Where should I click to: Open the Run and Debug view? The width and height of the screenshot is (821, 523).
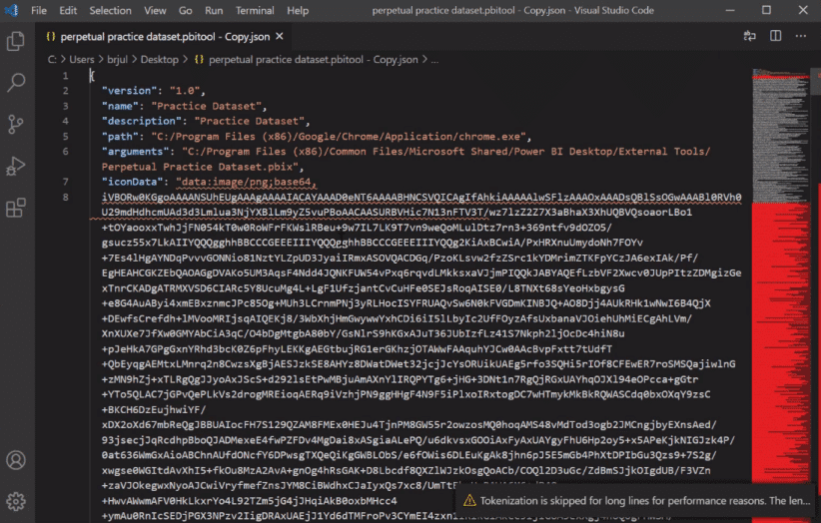pyautogui.click(x=16, y=166)
